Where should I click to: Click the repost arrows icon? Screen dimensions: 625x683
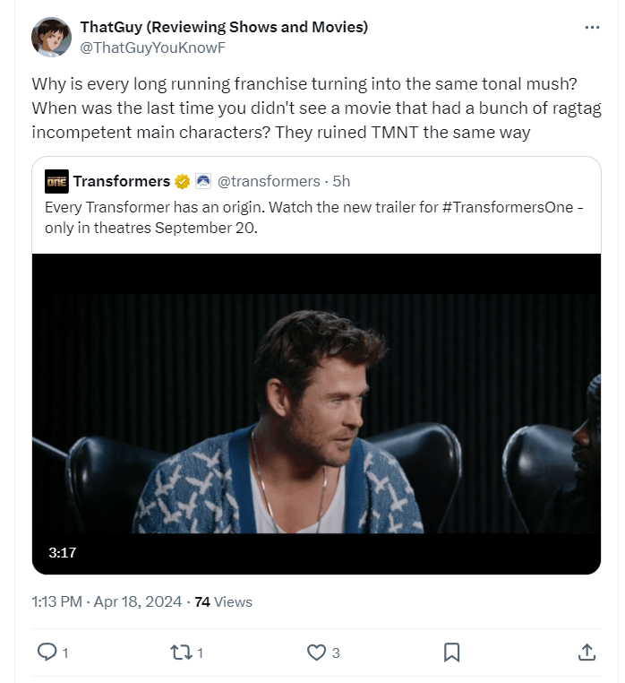point(180,652)
